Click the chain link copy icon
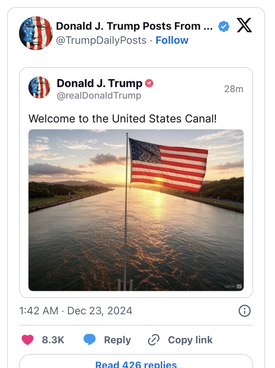The image size is (275, 368). (x=154, y=340)
